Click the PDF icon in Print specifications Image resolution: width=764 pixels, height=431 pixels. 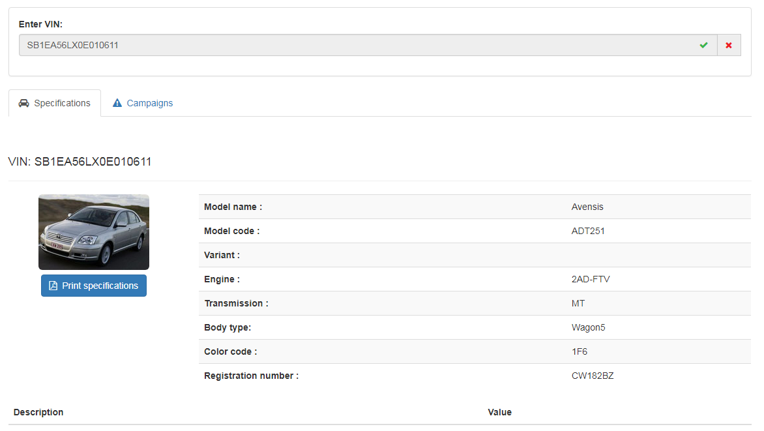coord(53,286)
